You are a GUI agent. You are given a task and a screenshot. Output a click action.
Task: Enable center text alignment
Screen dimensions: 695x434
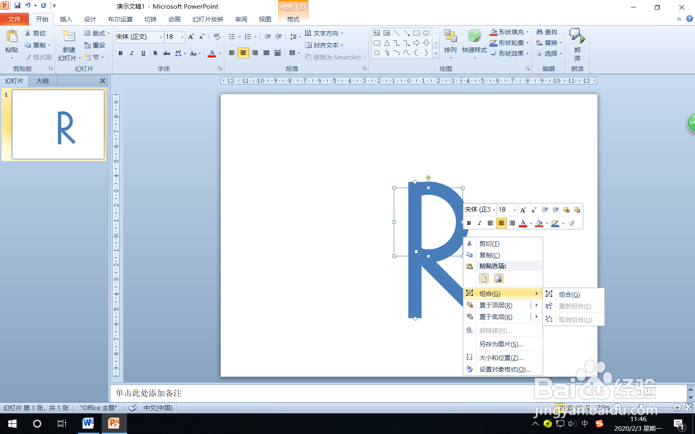pyautogui.click(x=243, y=53)
